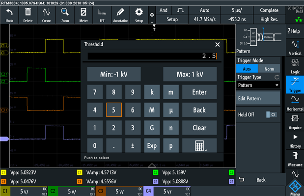The width and height of the screenshot is (304, 196).
Task: Click the Edit Pattern button
Action: pos(258,98)
